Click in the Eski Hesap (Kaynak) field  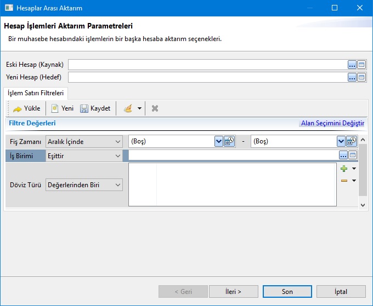(x=207, y=65)
